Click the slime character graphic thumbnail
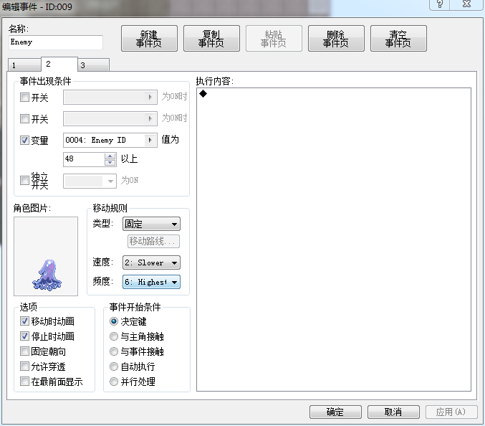 tap(46, 256)
